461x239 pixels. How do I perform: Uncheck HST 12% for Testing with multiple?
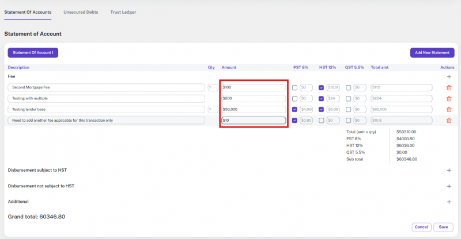[x=322, y=99]
